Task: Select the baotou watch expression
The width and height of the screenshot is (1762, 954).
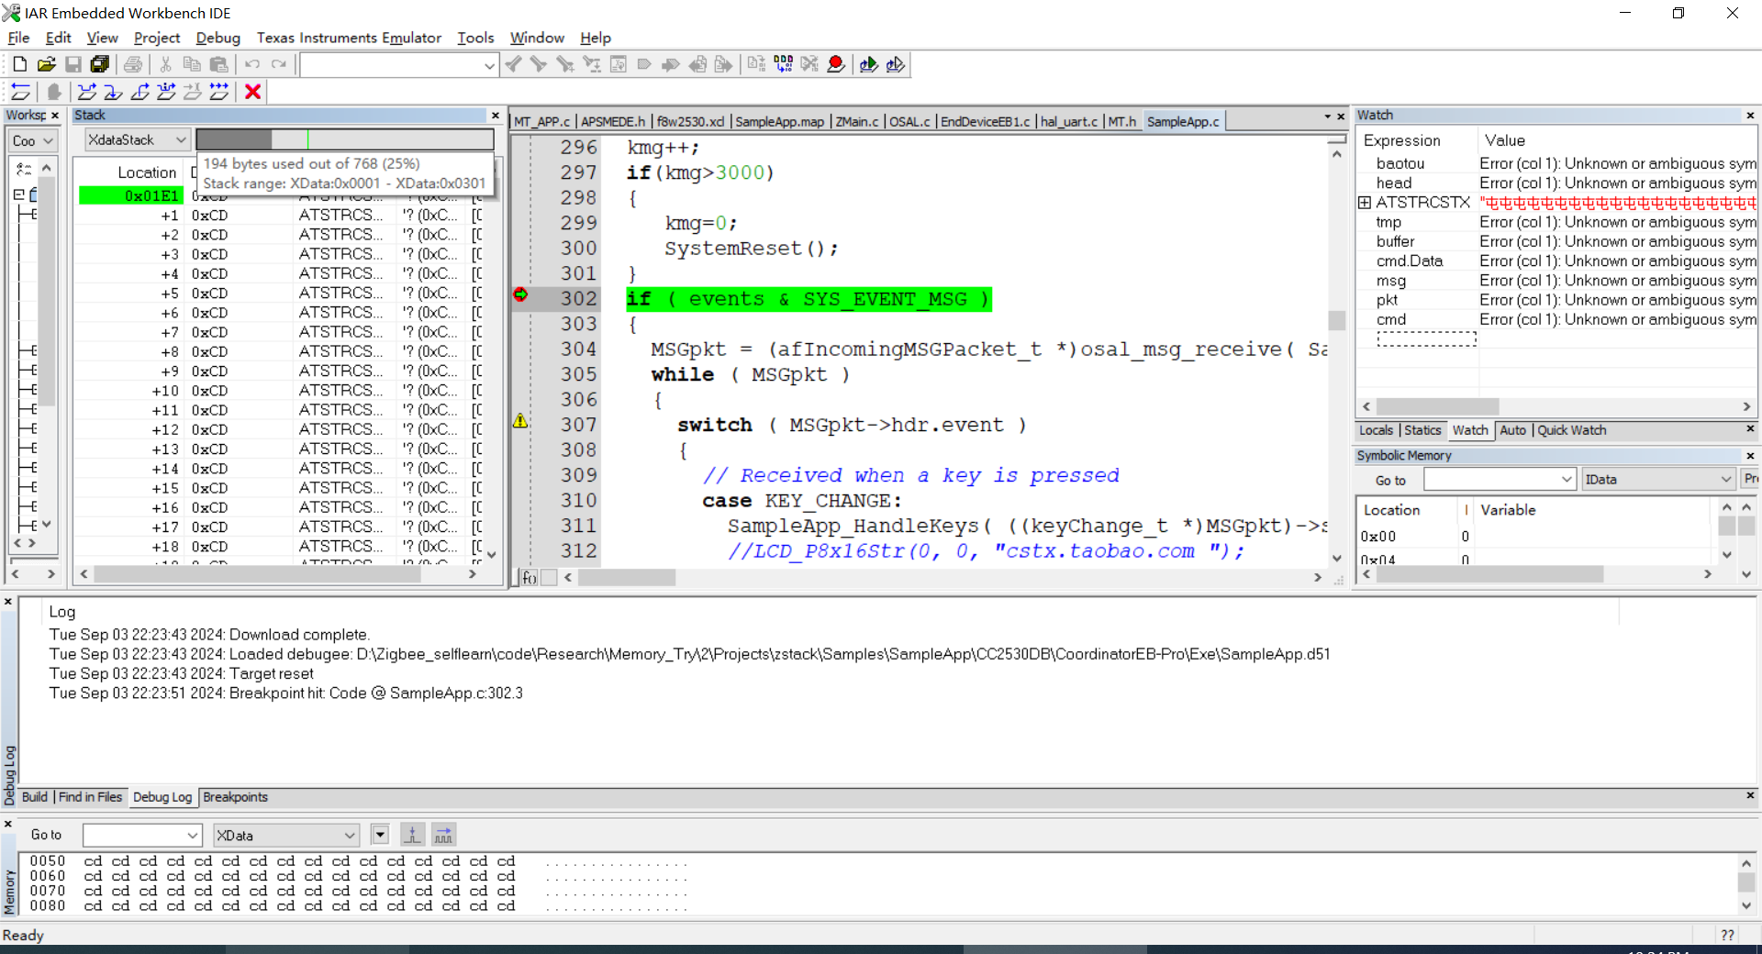Action: click(1400, 163)
